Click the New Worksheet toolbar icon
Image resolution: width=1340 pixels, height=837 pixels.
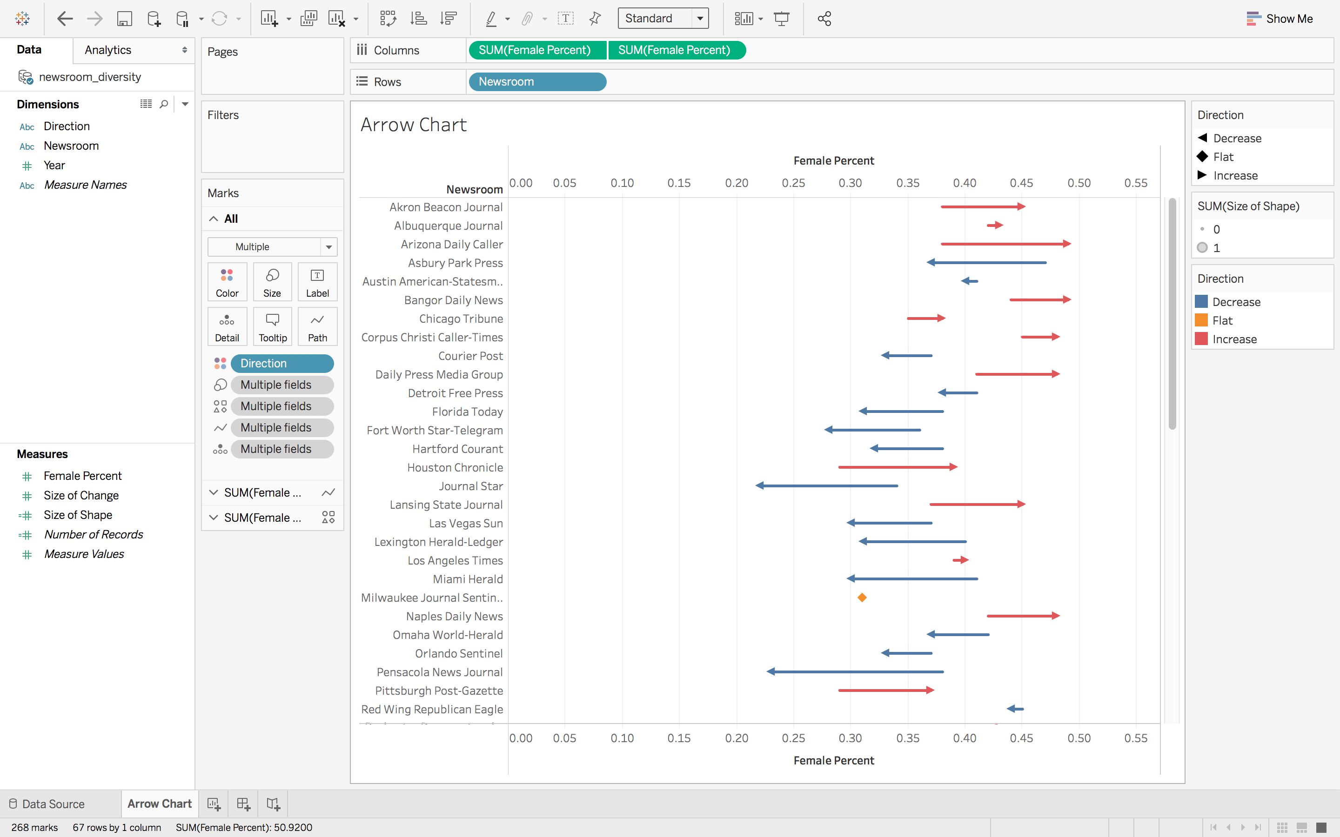coord(270,18)
